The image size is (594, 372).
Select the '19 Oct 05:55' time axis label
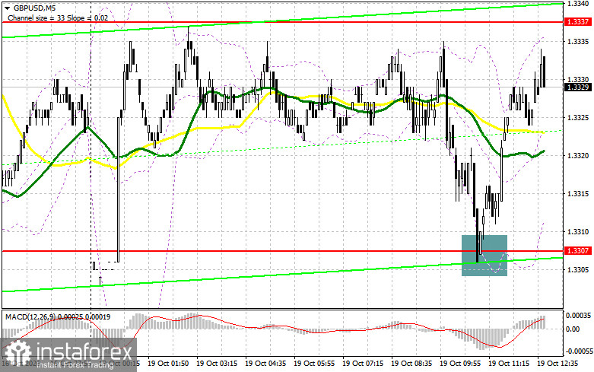tap(314, 364)
